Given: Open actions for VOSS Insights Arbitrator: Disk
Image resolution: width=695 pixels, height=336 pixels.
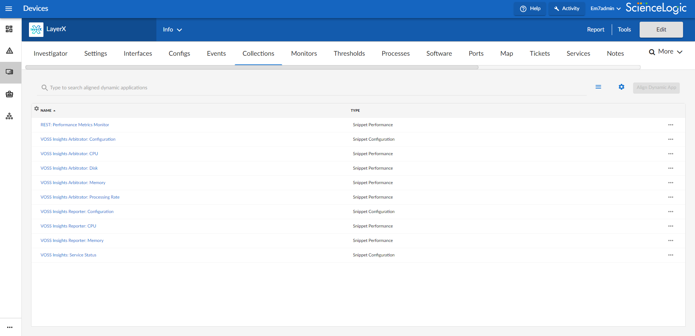Looking at the screenshot, I should [671, 168].
